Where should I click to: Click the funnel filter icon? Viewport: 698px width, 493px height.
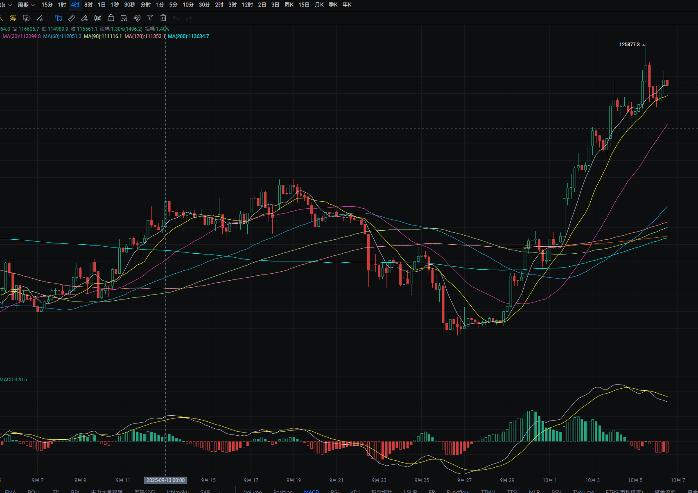[150, 18]
